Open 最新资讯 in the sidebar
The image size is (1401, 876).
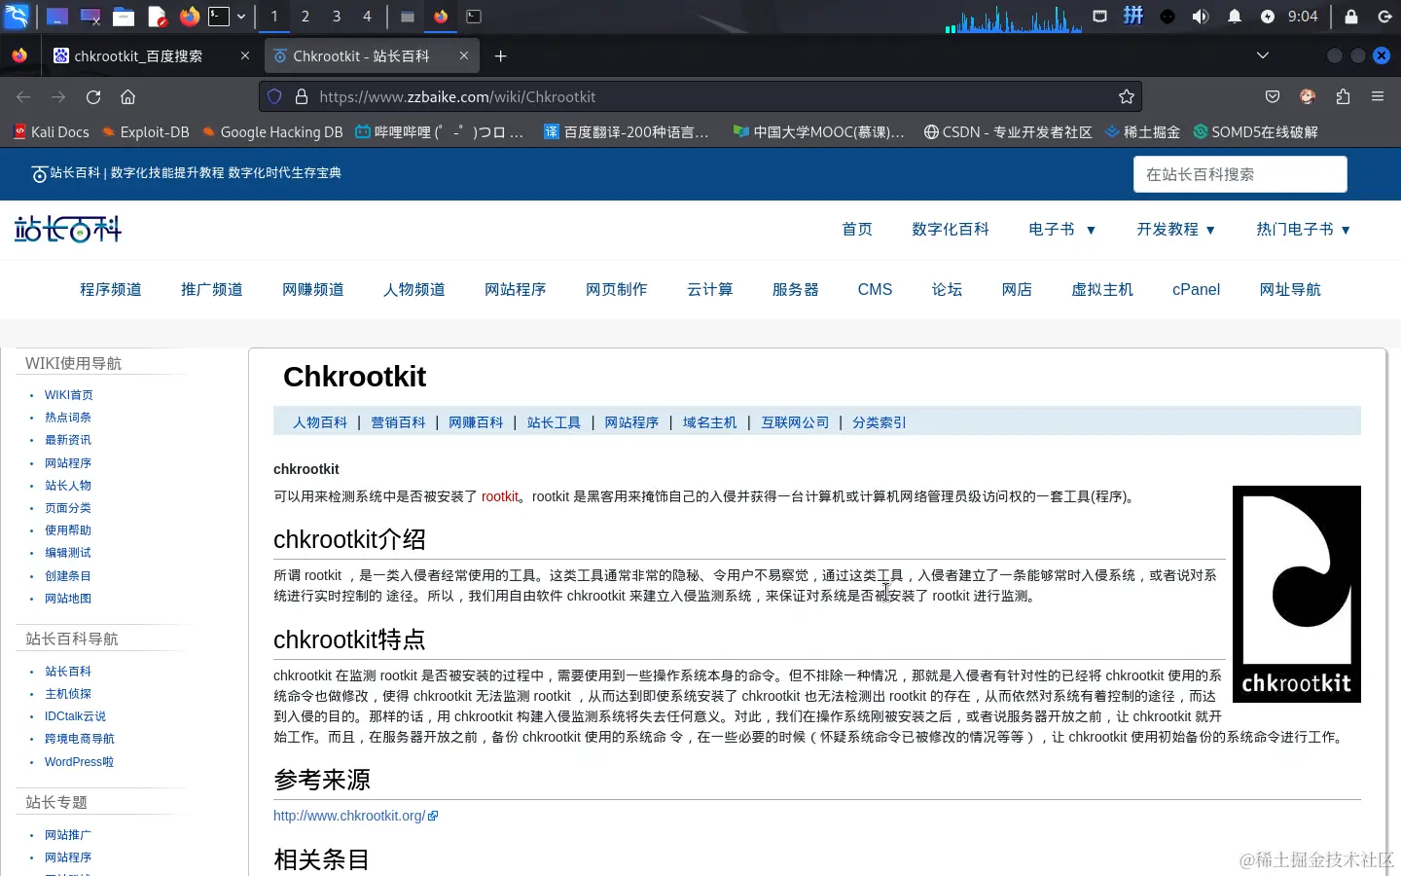68,440
